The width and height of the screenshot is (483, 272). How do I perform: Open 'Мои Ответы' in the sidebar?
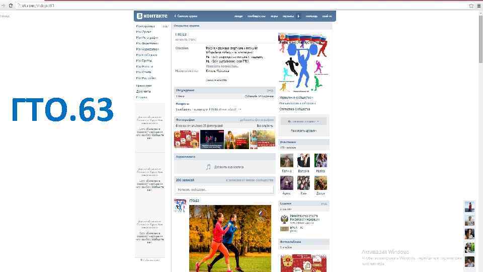[143, 72]
